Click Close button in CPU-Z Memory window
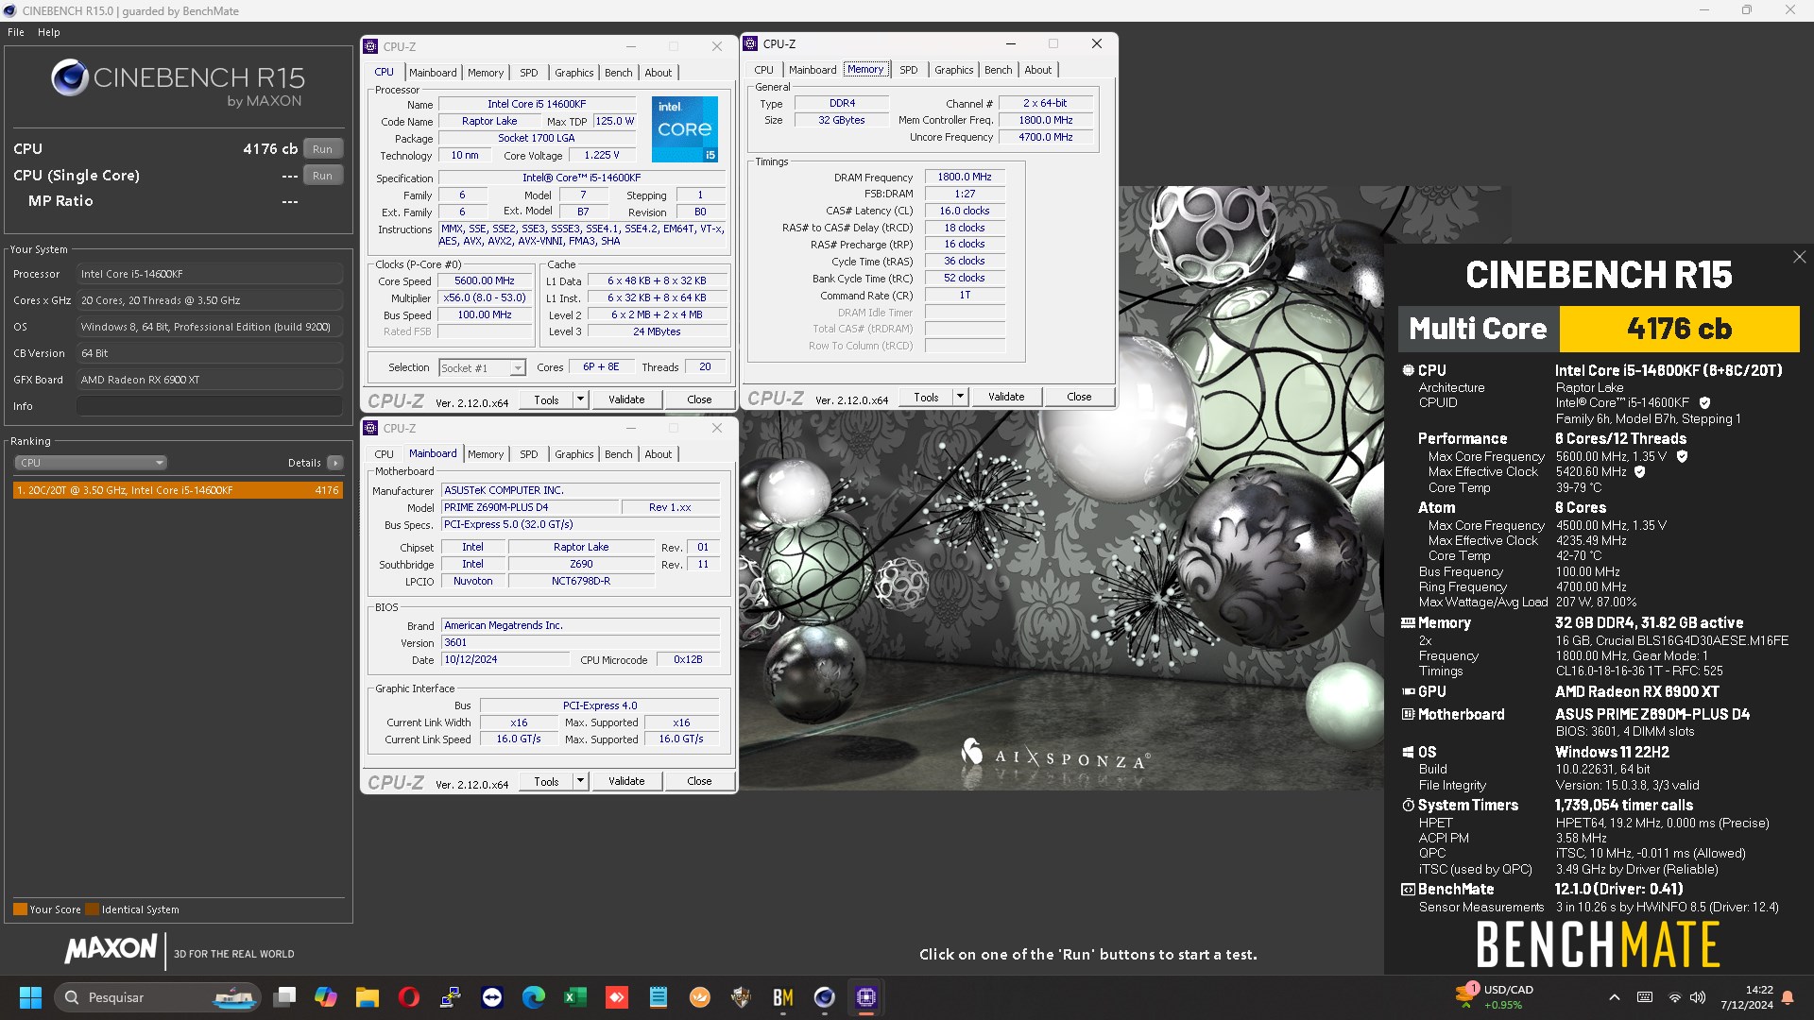The width and height of the screenshot is (1814, 1020). click(x=1079, y=397)
